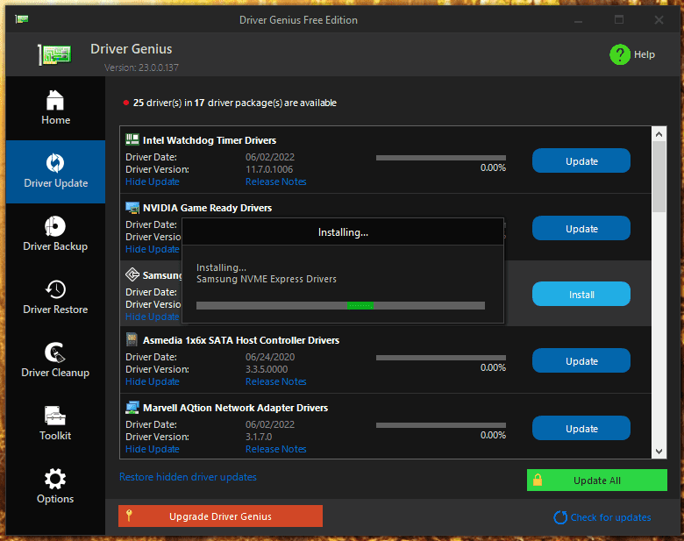
Task: Click the NVIDIA Game Ready device icon
Action: coord(132,207)
